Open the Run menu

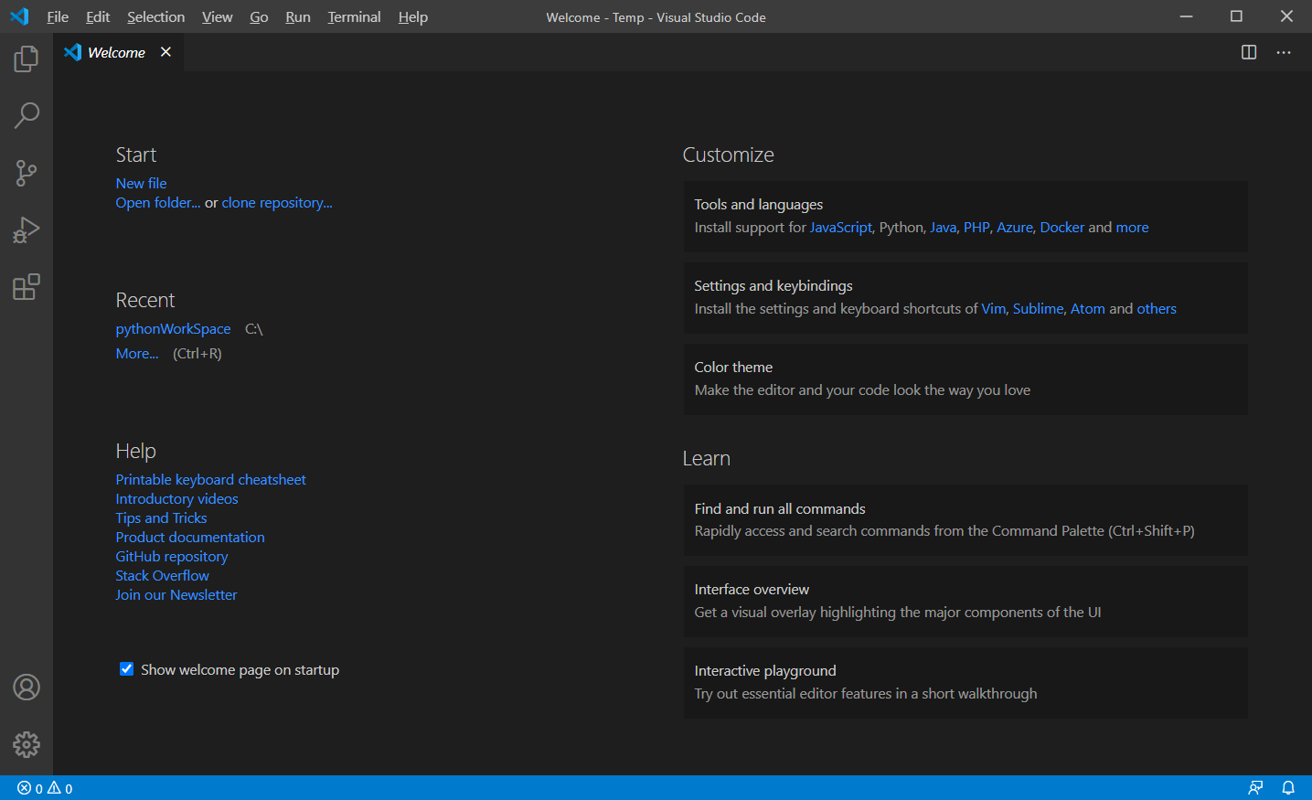click(x=298, y=16)
